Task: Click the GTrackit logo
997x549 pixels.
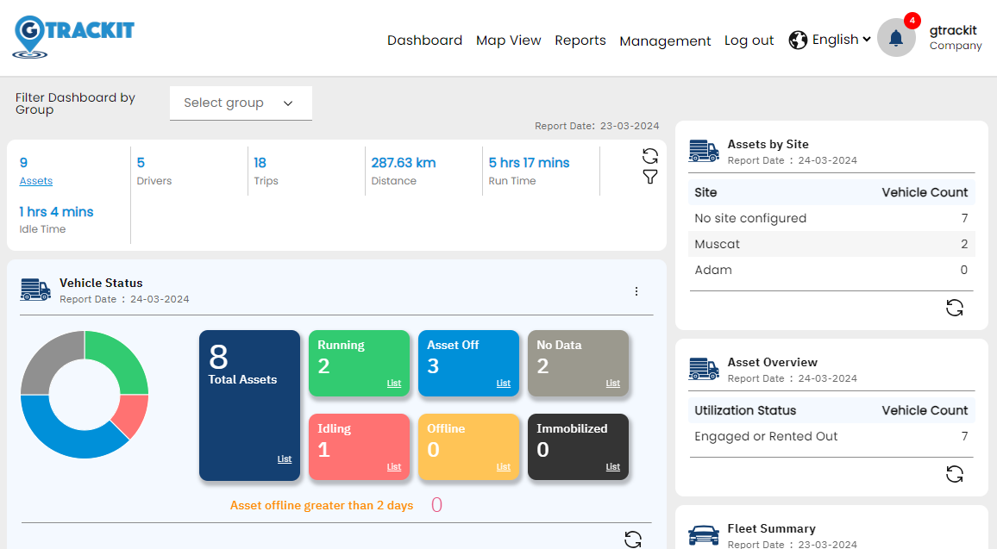Action: pyautogui.click(x=74, y=37)
